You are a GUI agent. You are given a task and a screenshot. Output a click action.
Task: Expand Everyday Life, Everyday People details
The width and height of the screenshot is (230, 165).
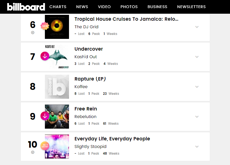(x=197, y=147)
